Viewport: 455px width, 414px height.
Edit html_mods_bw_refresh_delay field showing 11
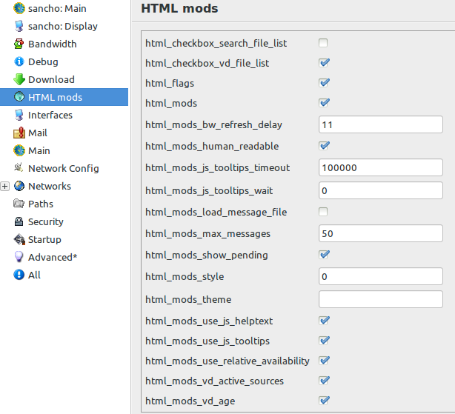381,124
